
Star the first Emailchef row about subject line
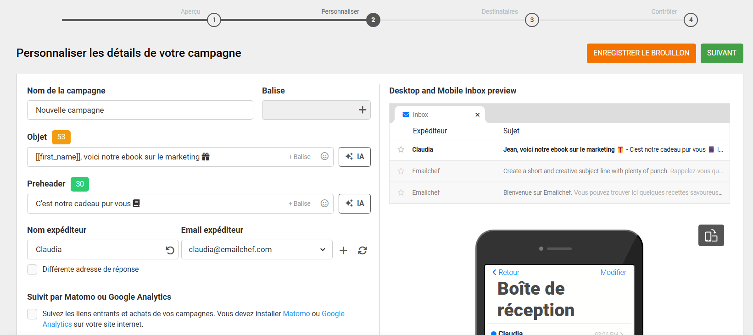point(401,171)
